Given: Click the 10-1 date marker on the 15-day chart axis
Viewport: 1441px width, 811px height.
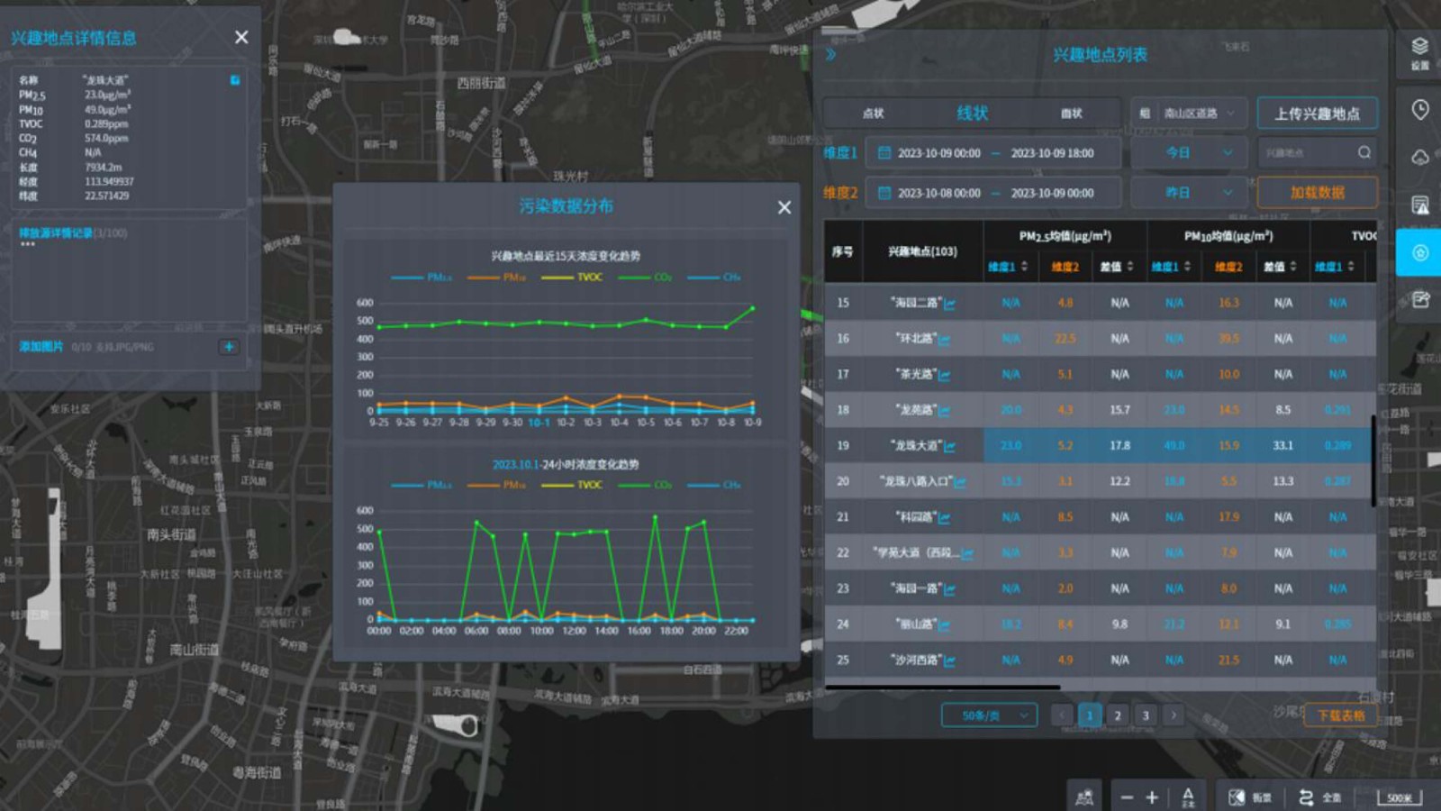Looking at the screenshot, I should point(539,423).
